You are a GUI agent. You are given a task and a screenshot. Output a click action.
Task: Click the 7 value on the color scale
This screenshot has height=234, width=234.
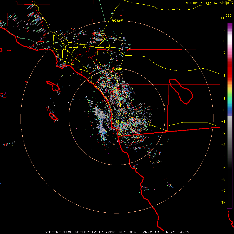coord(224,29)
